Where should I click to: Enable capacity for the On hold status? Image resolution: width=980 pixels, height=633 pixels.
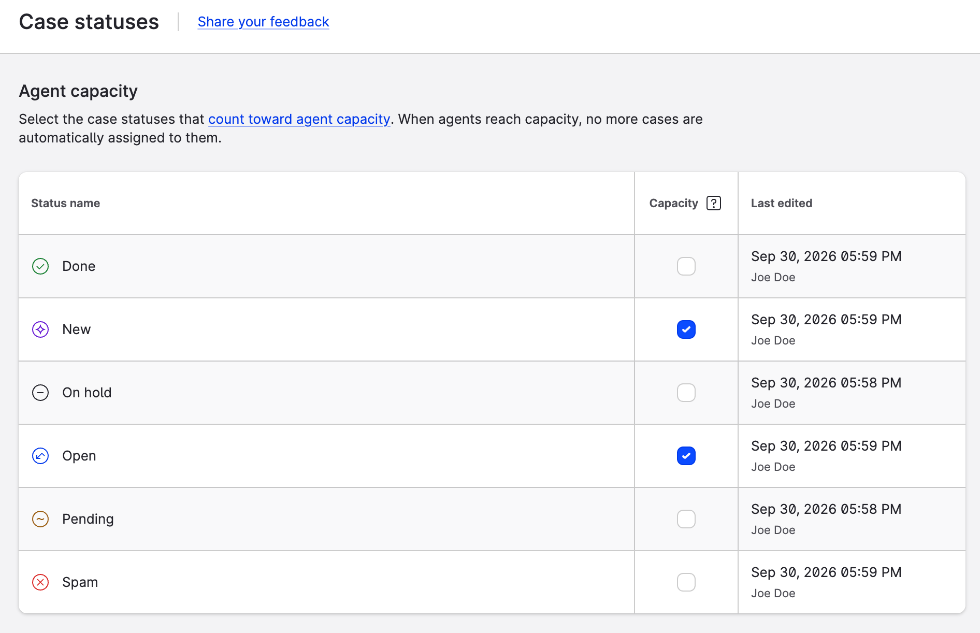(x=686, y=393)
